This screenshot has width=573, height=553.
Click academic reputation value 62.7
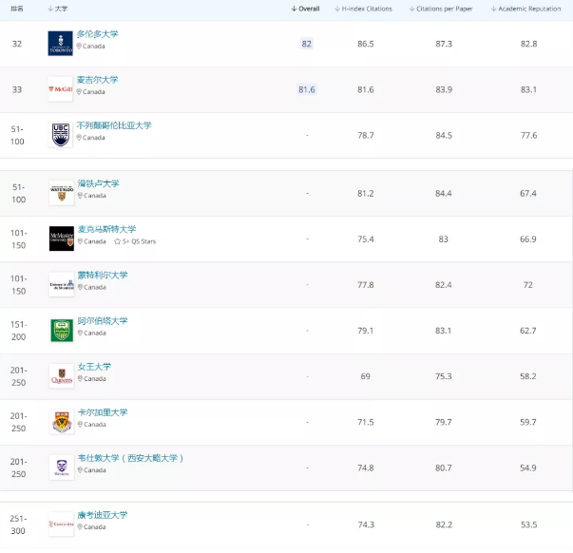coord(528,331)
